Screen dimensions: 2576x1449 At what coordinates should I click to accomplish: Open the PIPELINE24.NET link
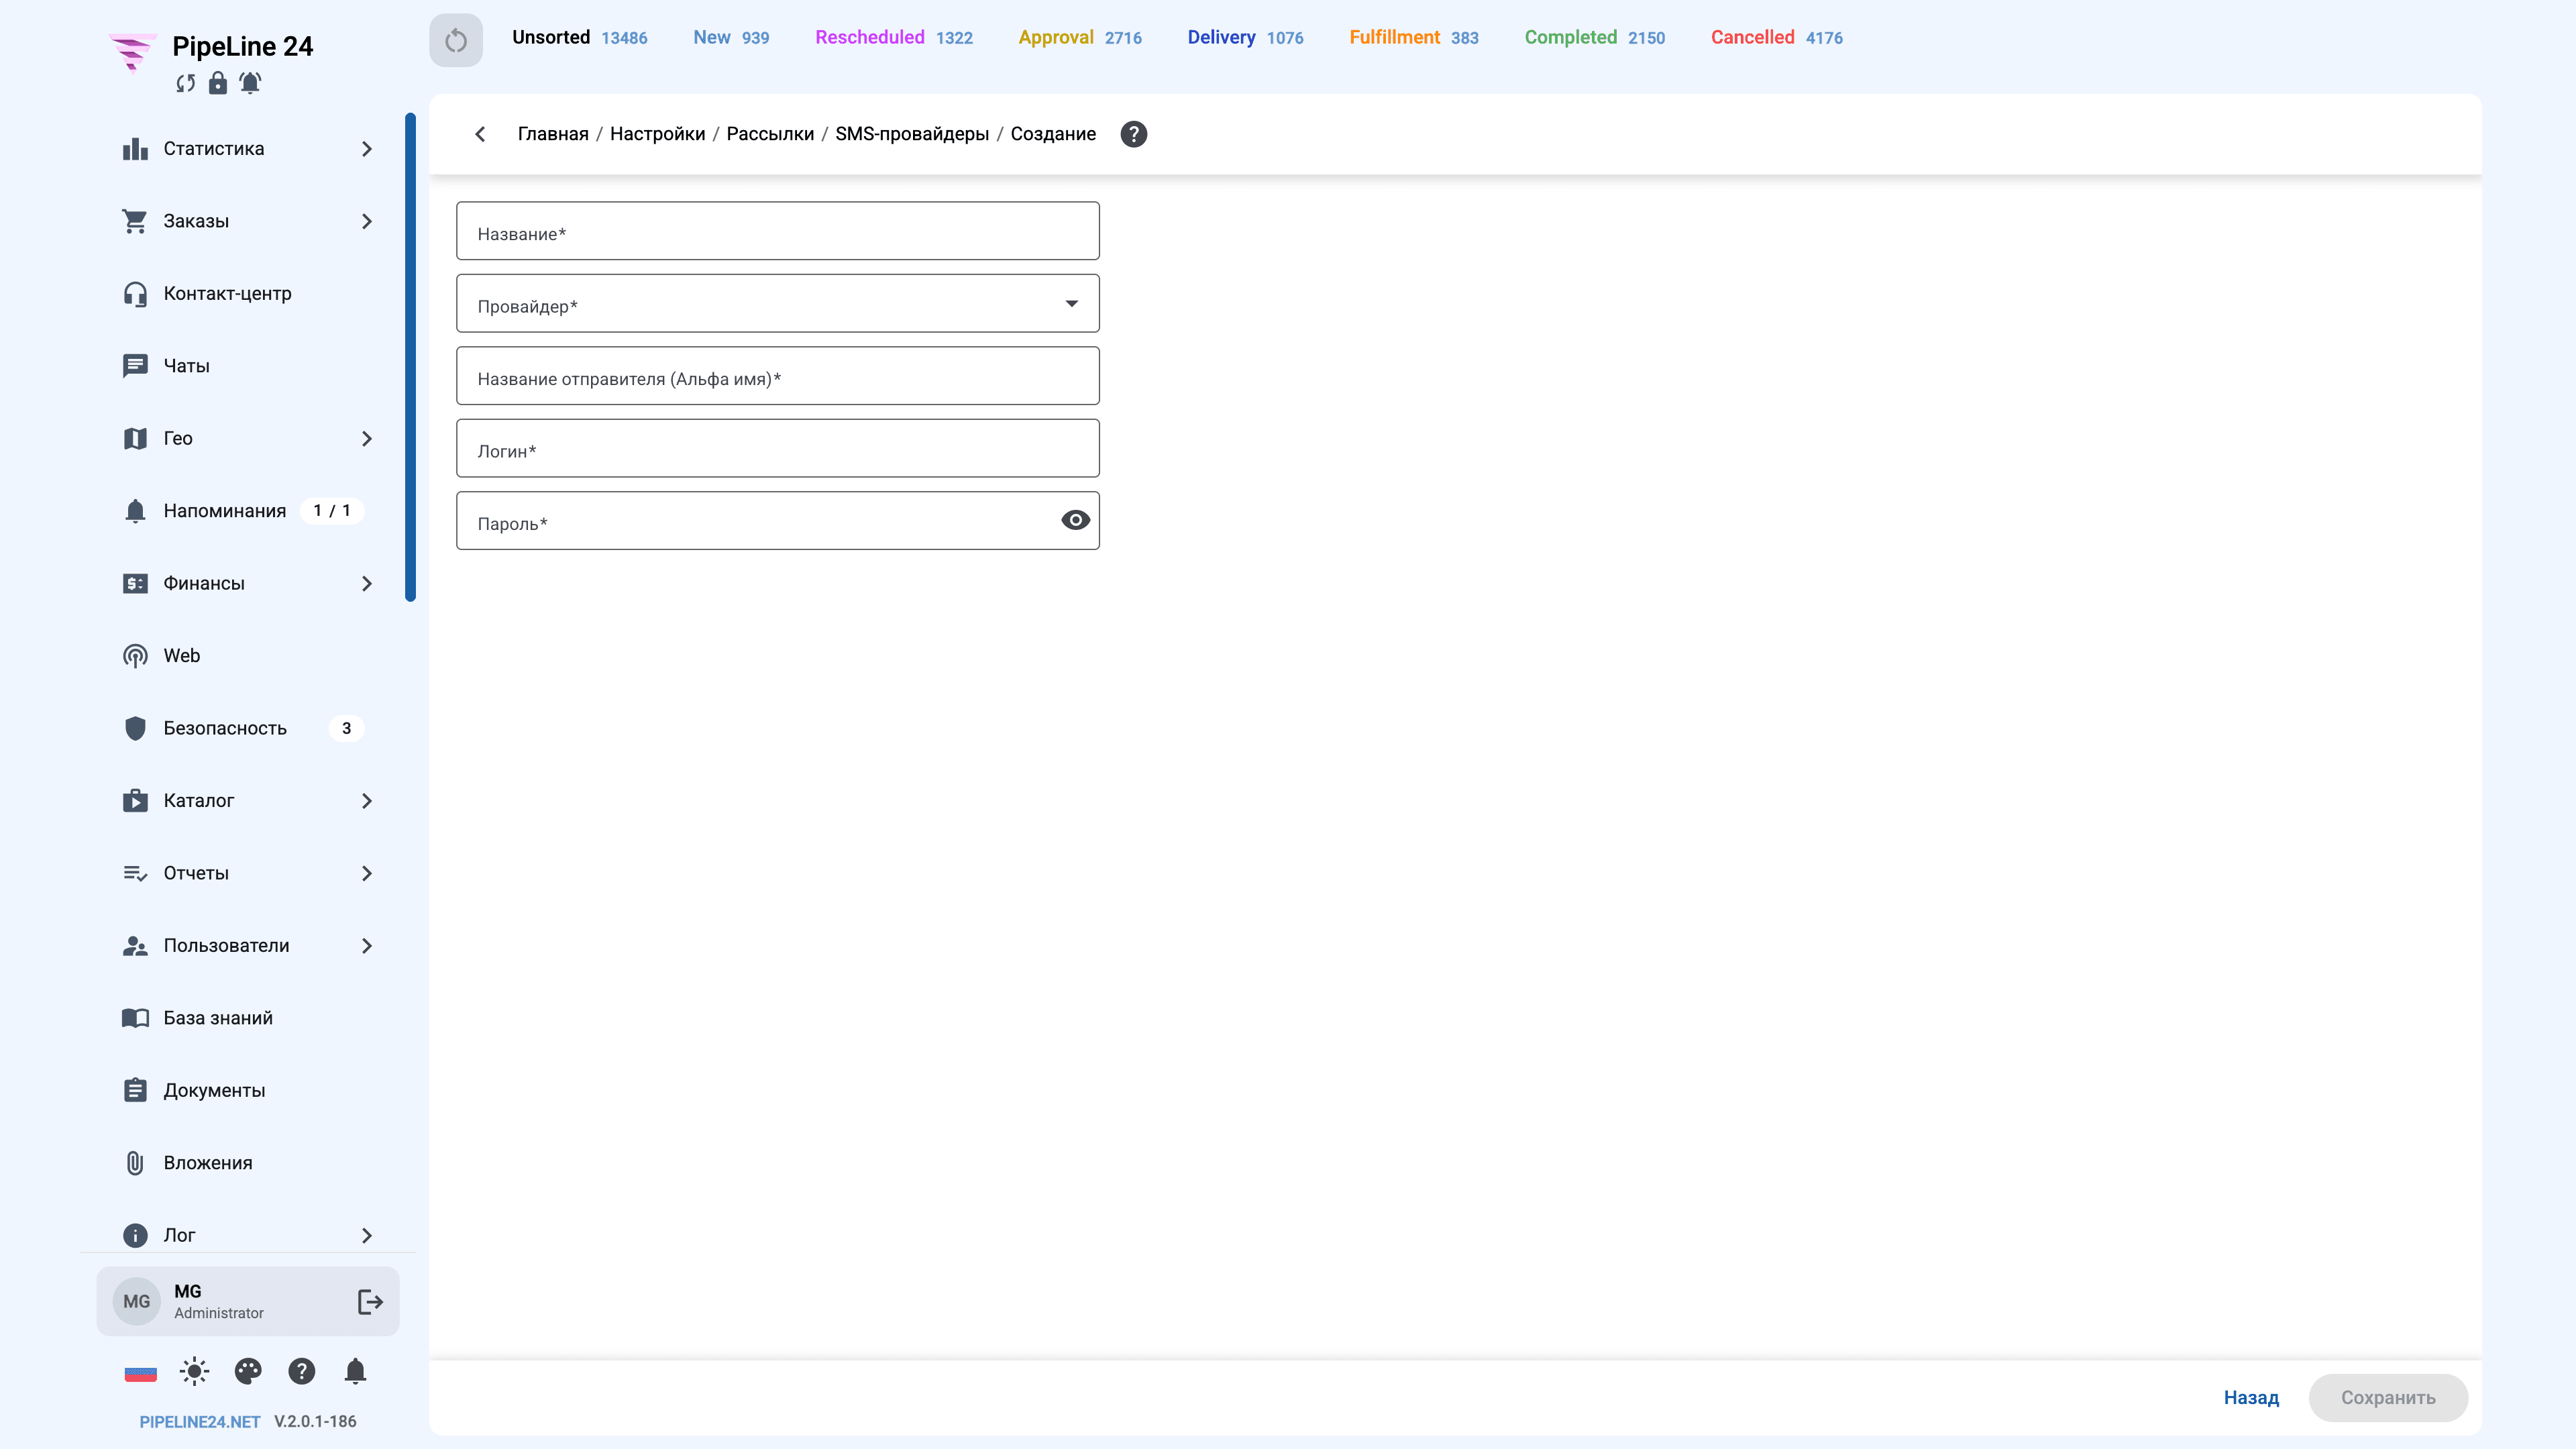tap(200, 1422)
